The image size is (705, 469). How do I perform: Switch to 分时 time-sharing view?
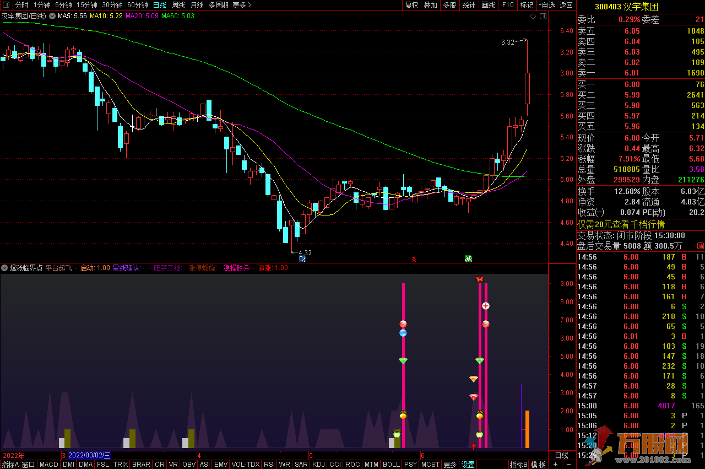pyautogui.click(x=21, y=5)
